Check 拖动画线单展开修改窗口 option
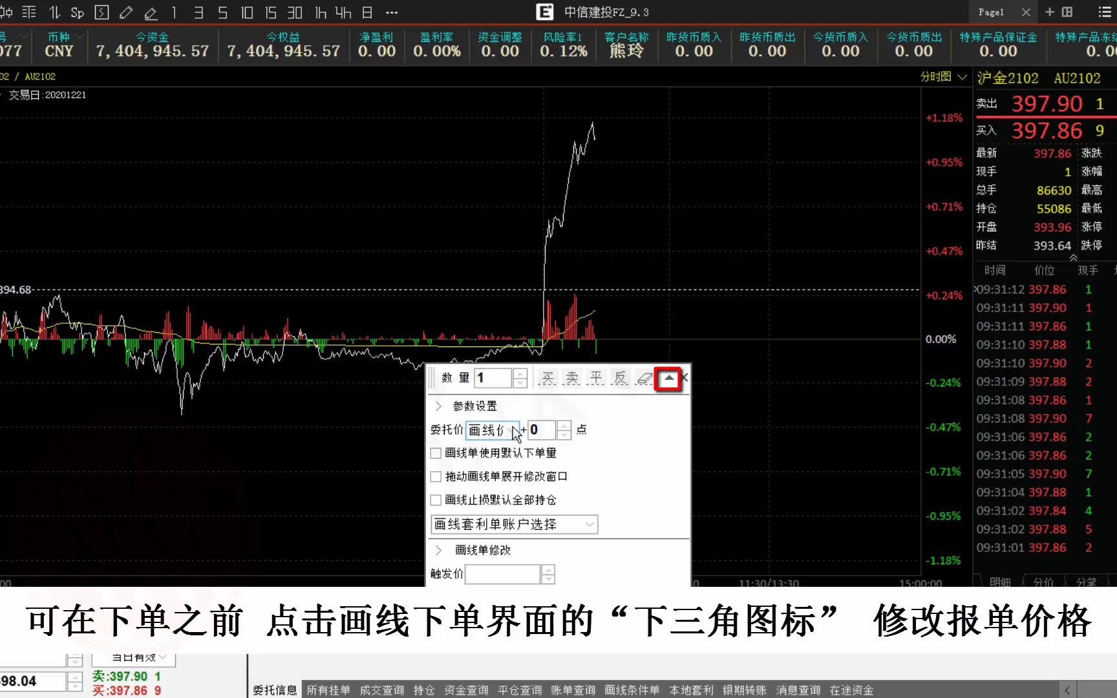Viewport: 1117px width, 698px height. [x=436, y=476]
